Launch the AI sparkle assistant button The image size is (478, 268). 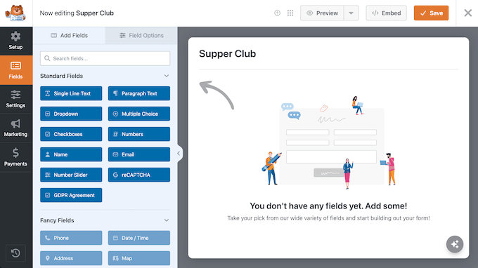point(455,244)
